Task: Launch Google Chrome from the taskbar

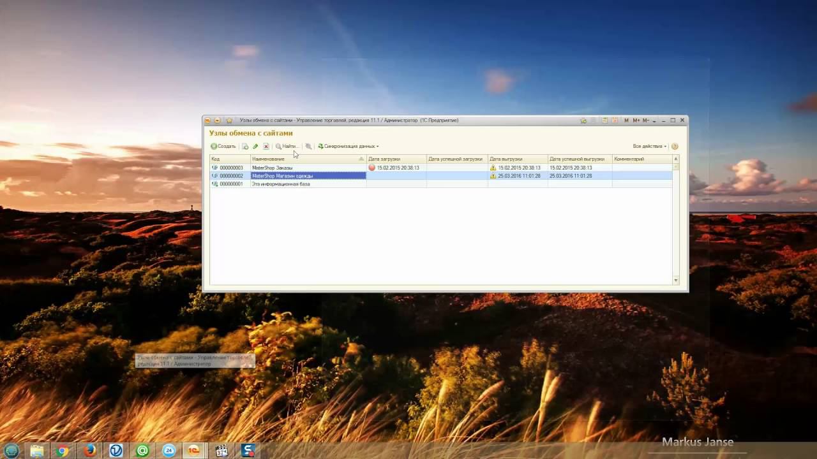Action: 62,451
